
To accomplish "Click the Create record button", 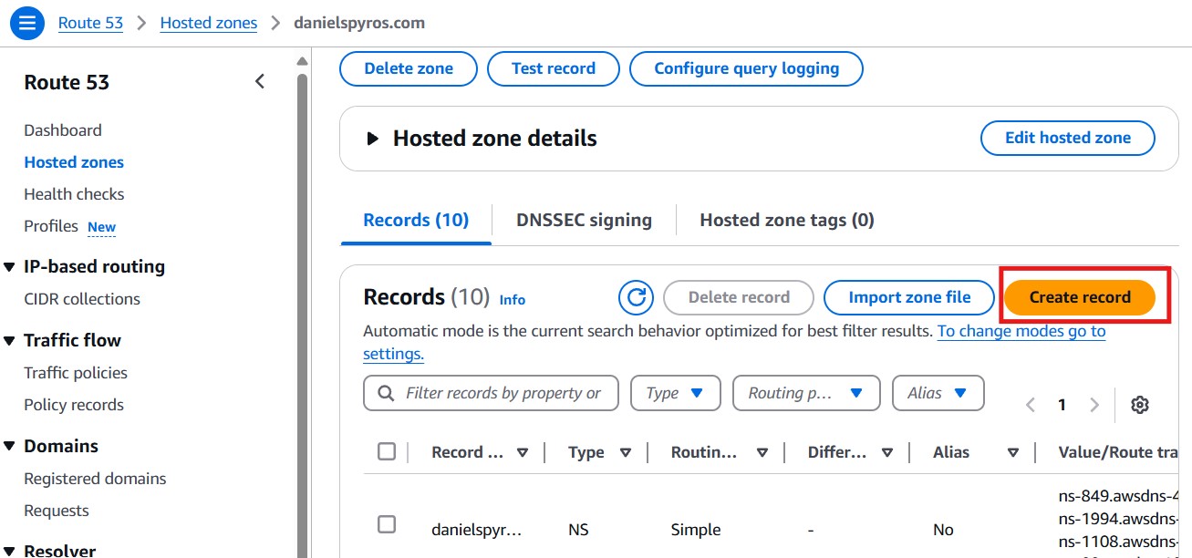I will [1079, 297].
